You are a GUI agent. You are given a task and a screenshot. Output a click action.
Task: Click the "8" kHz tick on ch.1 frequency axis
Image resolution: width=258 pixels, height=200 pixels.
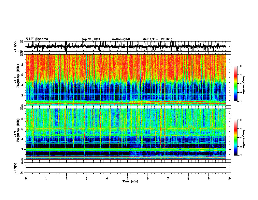tap(23, 65)
